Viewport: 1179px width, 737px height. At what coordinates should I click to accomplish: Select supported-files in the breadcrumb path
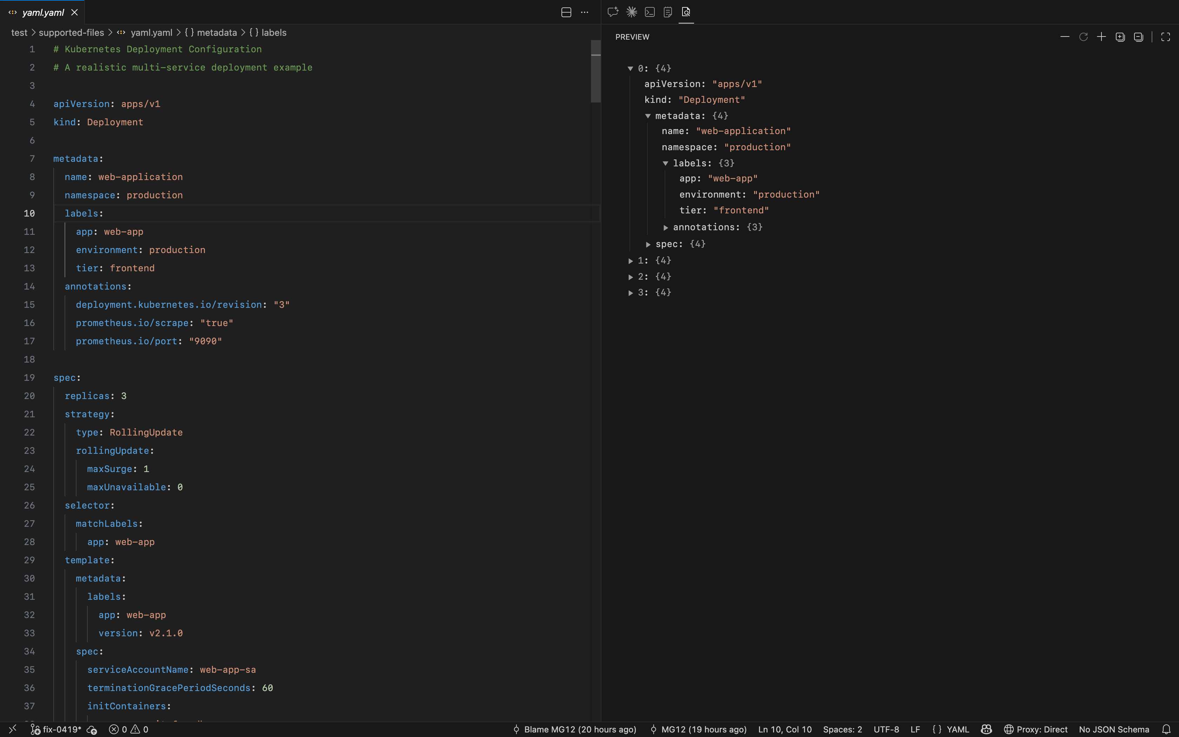click(72, 32)
